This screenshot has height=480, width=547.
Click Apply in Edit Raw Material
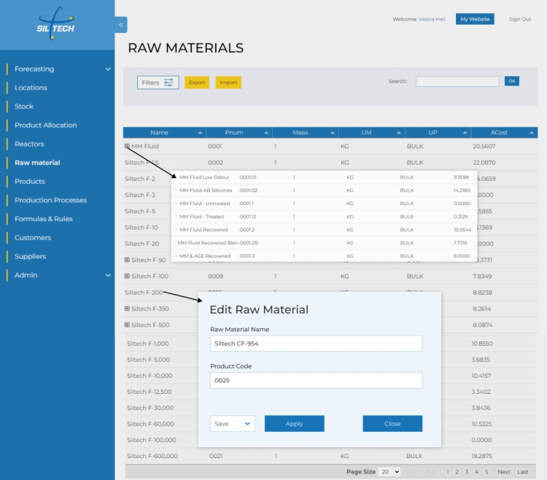point(295,424)
